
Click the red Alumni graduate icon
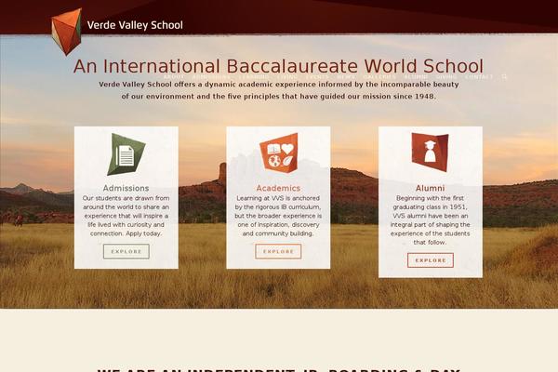430,152
